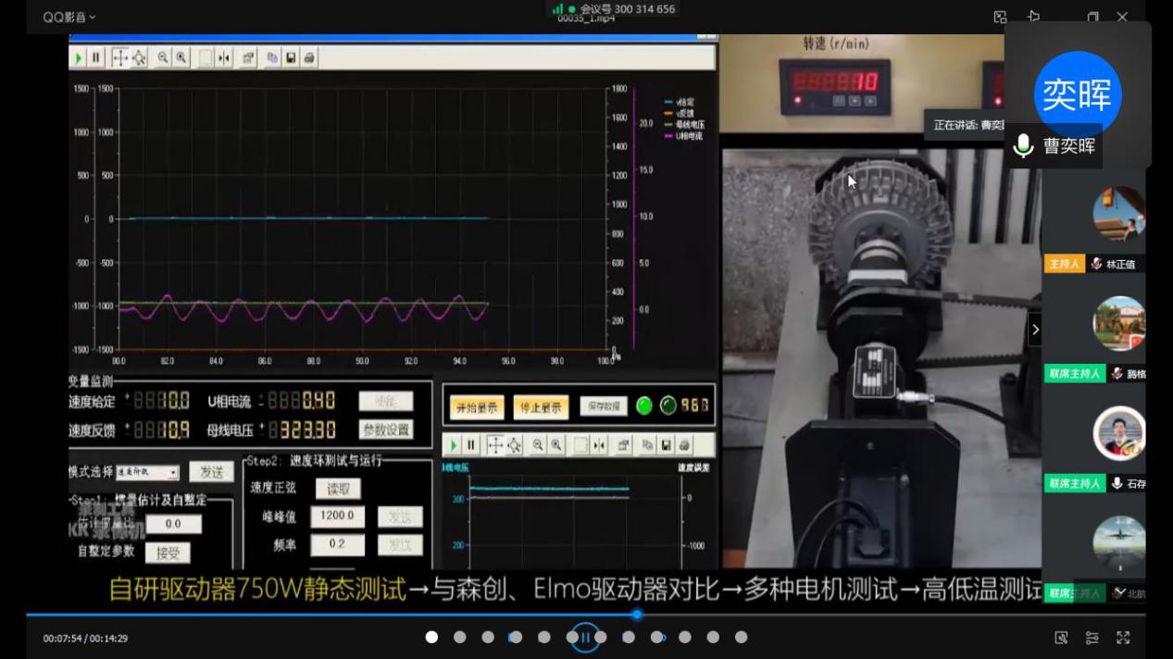
Task: Open the QQ影音 title menu dropdown
Action: pyautogui.click(x=69, y=17)
